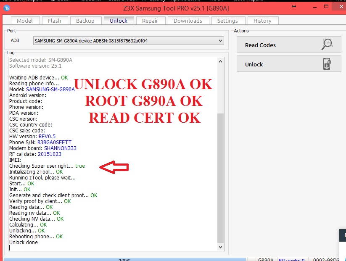The height and width of the screenshot is (261, 346).
Task: Switch to the Settings tab
Action: click(228, 21)
